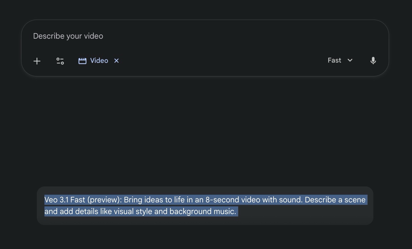Screen dimensions: 412x249
Task: Click the word "(preview):" in the hint
Action: pyautogui.click(x=105, y=200)
